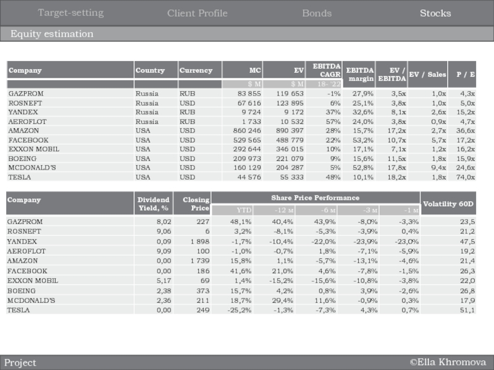This screenshot has height=370, width=494.
Task: Select the Closing Price column header
Action: coord(191,203)
